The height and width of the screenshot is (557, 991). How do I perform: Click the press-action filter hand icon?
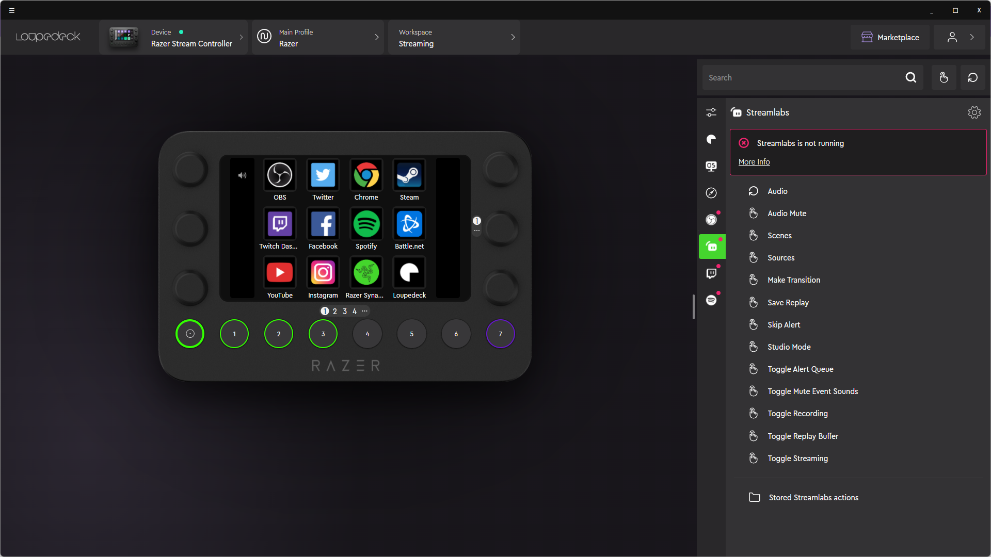944,78
